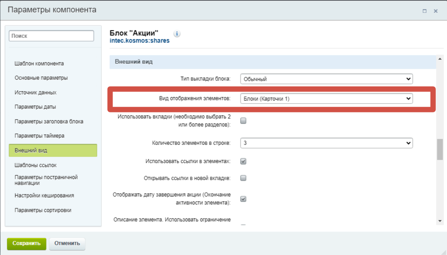The image size is (447, 255).
Task: Enable the Использовать вкладки checkbox
Action: (x=243, y=121)
